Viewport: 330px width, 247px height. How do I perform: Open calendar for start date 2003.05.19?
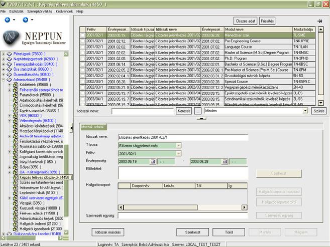(153, 162)
